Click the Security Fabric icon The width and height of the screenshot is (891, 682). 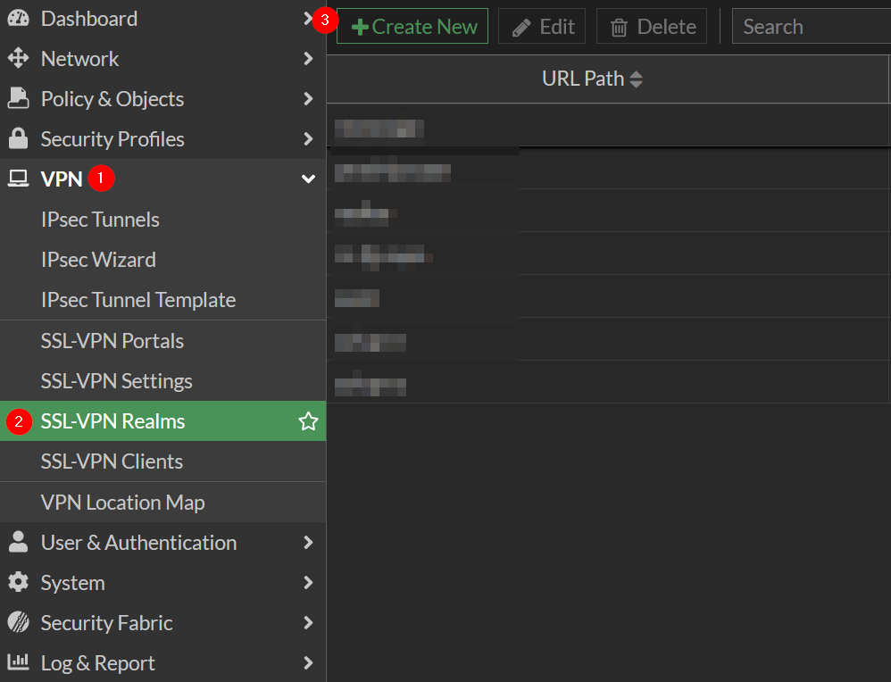pyautogui.click(x=18, y=623)
